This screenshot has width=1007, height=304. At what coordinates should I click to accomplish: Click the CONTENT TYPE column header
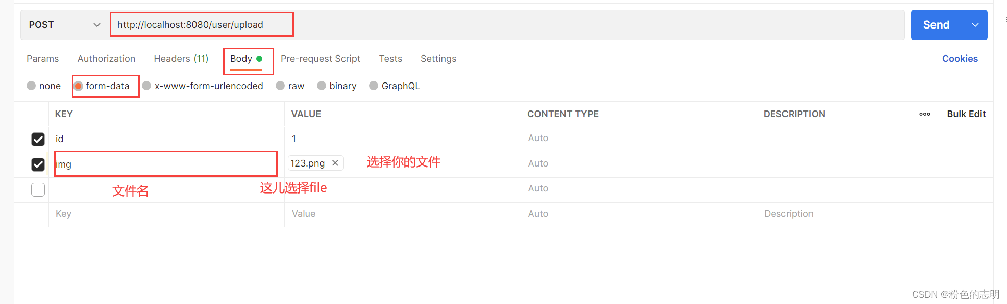coord(563,114)
